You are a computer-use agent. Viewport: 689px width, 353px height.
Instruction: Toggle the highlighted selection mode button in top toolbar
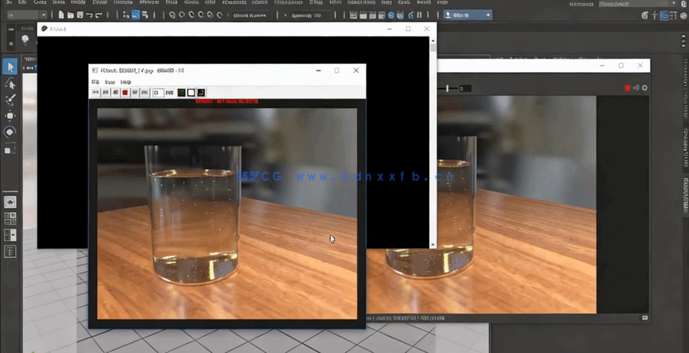click(x=135, y=14)
